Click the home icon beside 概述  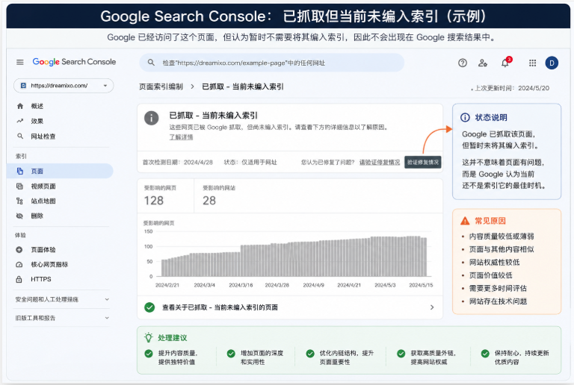point(20,106)
